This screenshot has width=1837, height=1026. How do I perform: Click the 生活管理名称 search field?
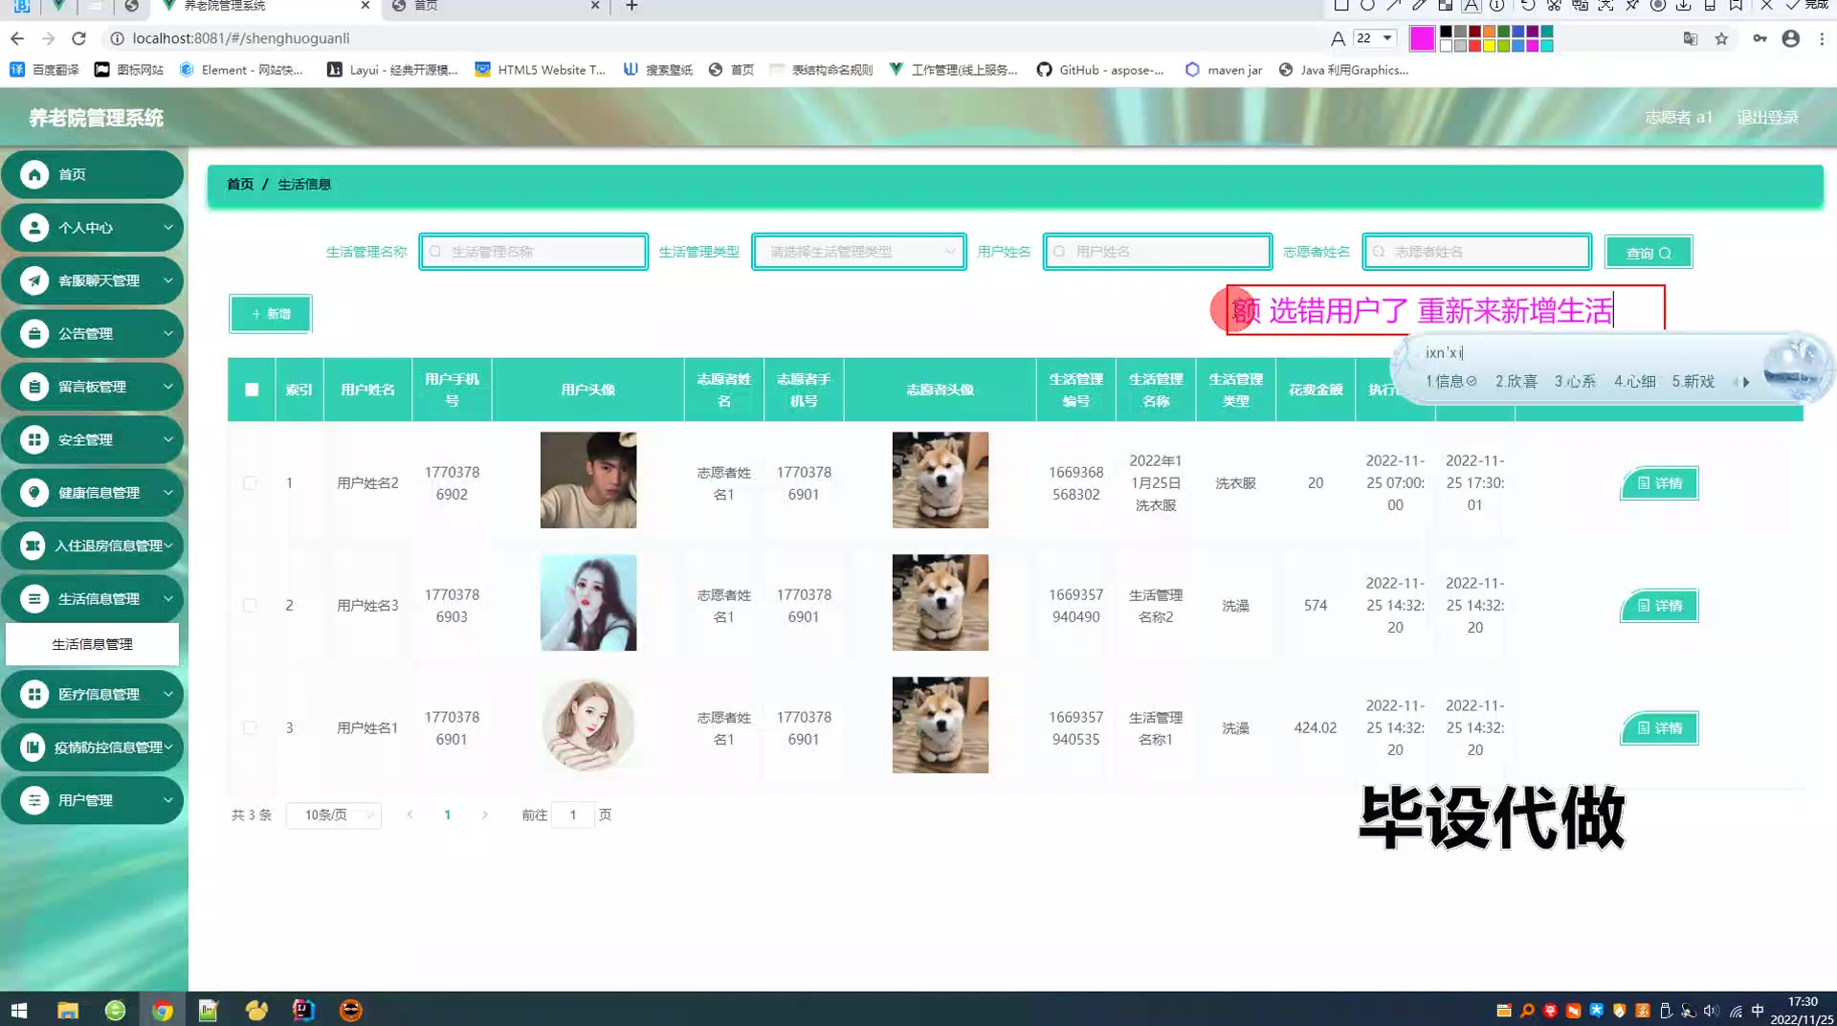[534, 252]
